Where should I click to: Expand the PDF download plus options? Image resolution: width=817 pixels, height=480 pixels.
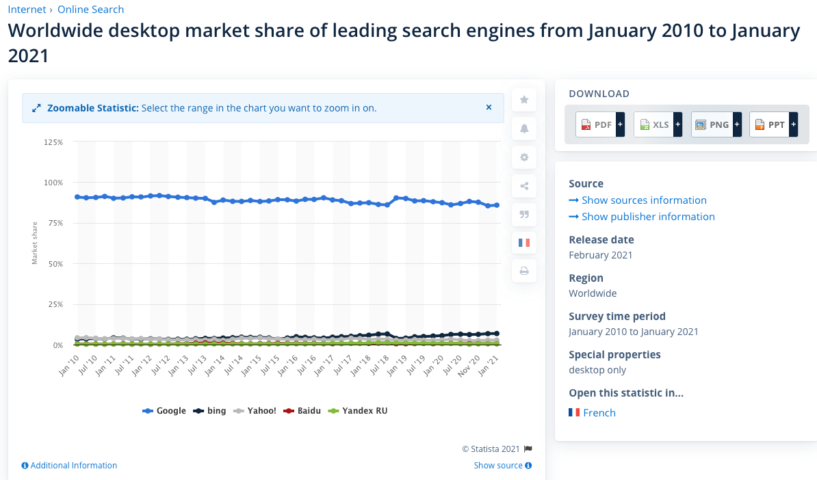tap(620, 124)
